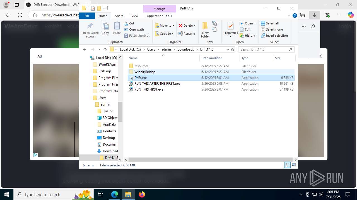Open Move to dropdown
This screenshot has width=357, height=200.
165,26
